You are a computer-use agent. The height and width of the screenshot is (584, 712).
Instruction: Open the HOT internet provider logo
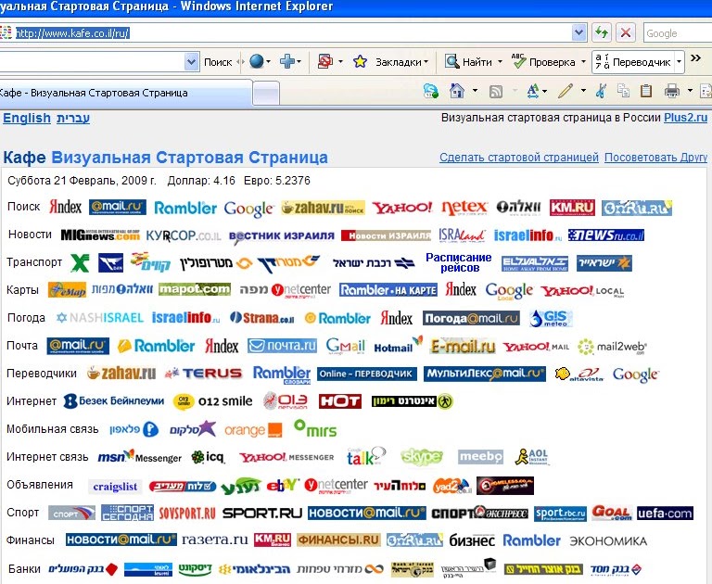coord(340,401)
